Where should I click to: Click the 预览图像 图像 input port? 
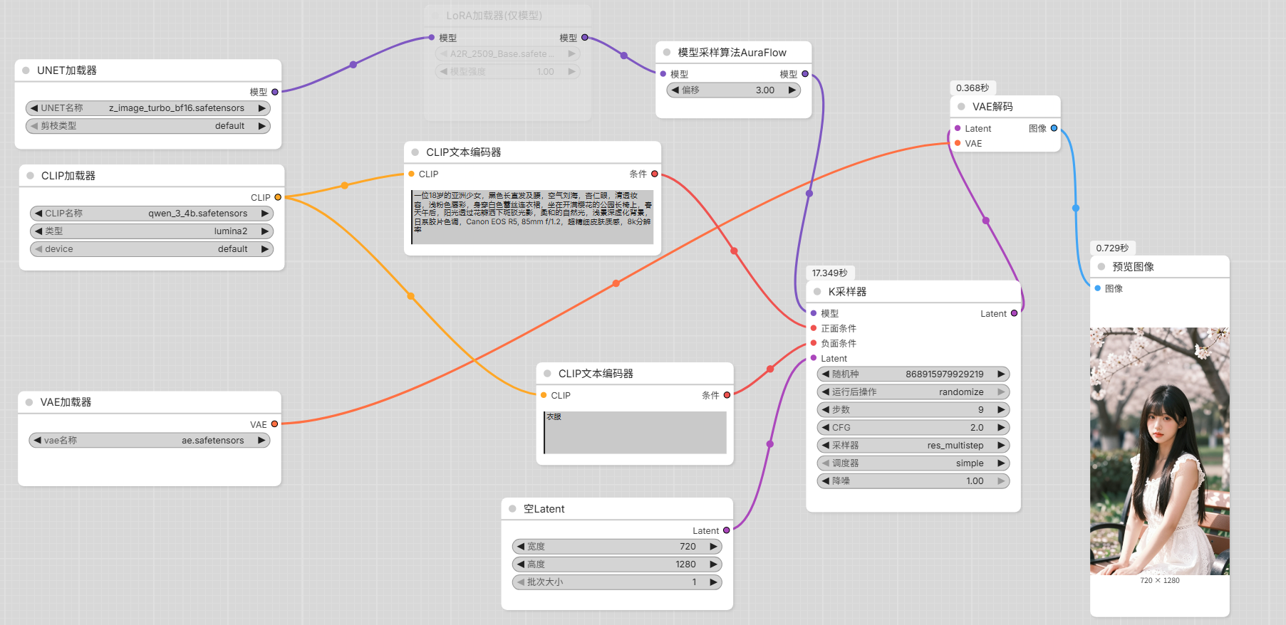point(1098,288)
